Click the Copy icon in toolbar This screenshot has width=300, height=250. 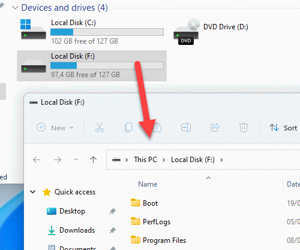128,127
